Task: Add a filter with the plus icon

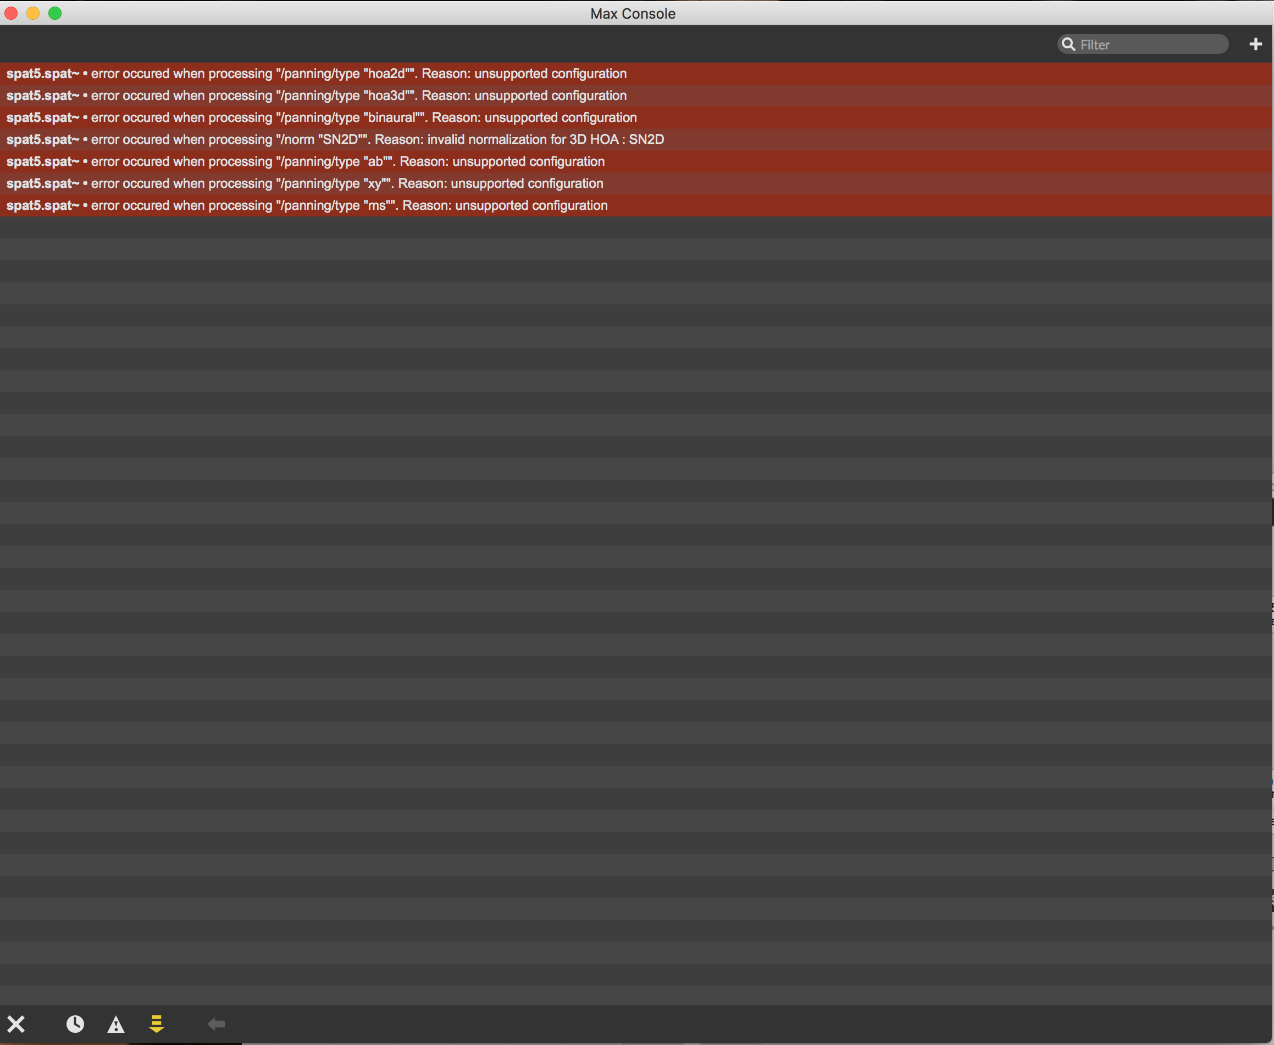Action: coord(1255,44)
